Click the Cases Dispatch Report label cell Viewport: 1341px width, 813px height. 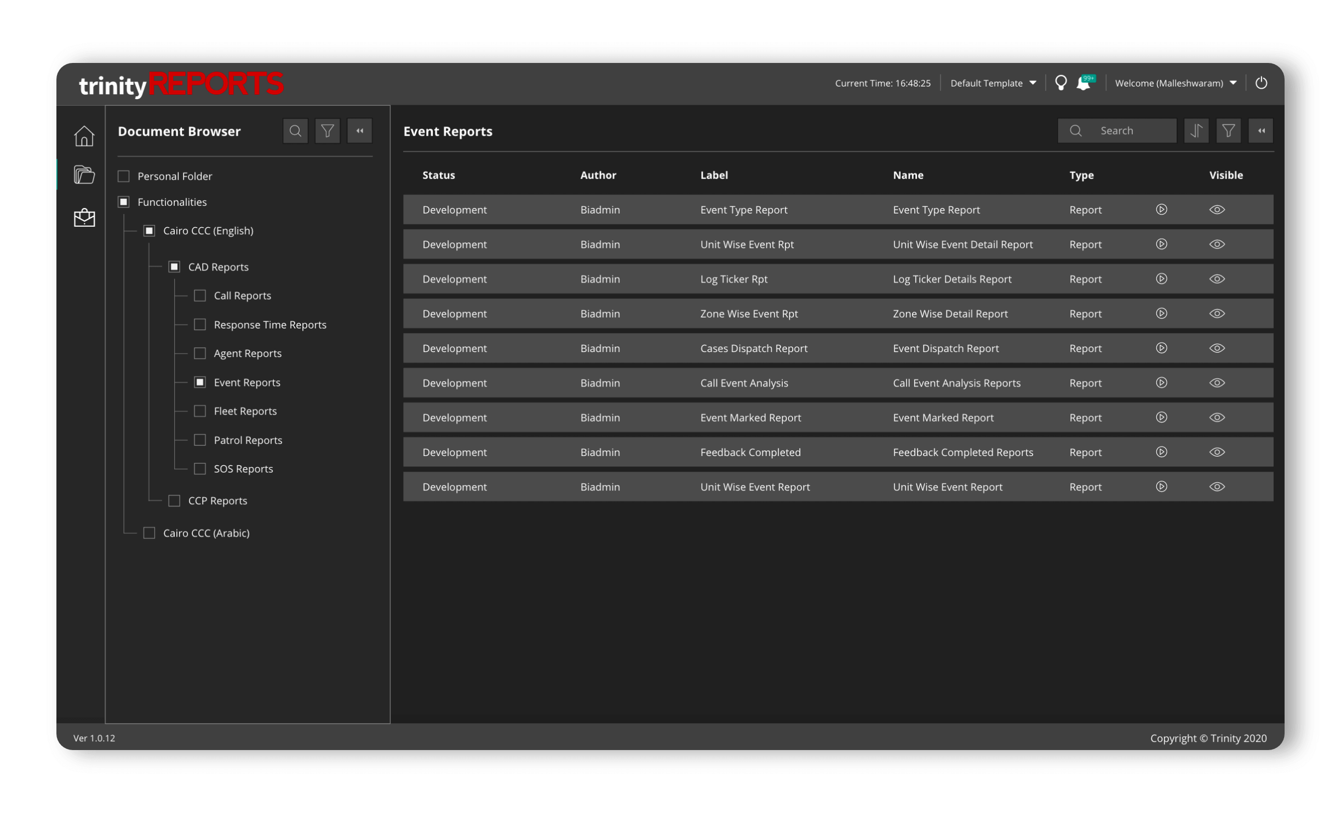click(754, 348)
